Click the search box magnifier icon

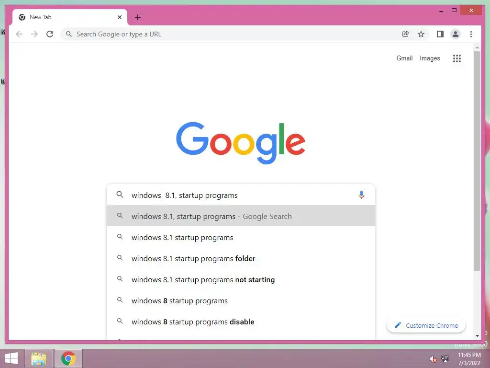coord(120,195)
